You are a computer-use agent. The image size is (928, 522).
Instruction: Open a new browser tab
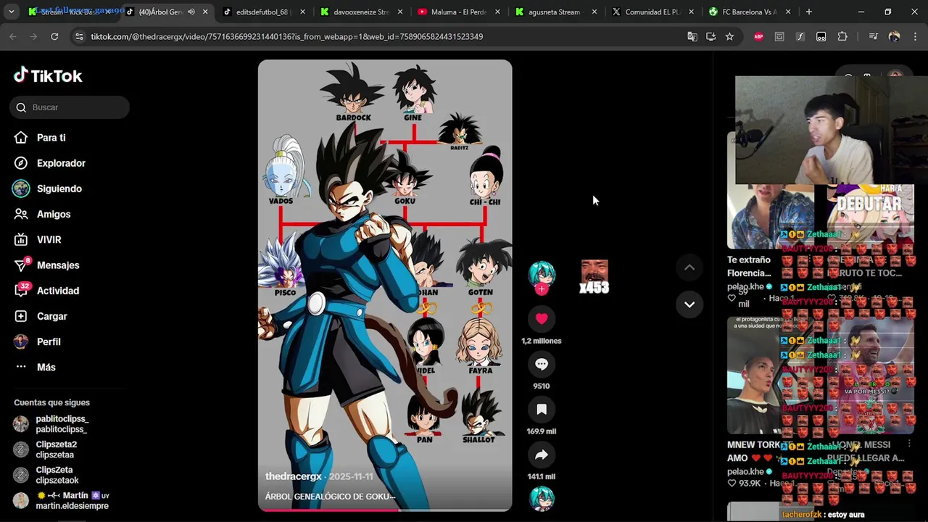[808, 12]
